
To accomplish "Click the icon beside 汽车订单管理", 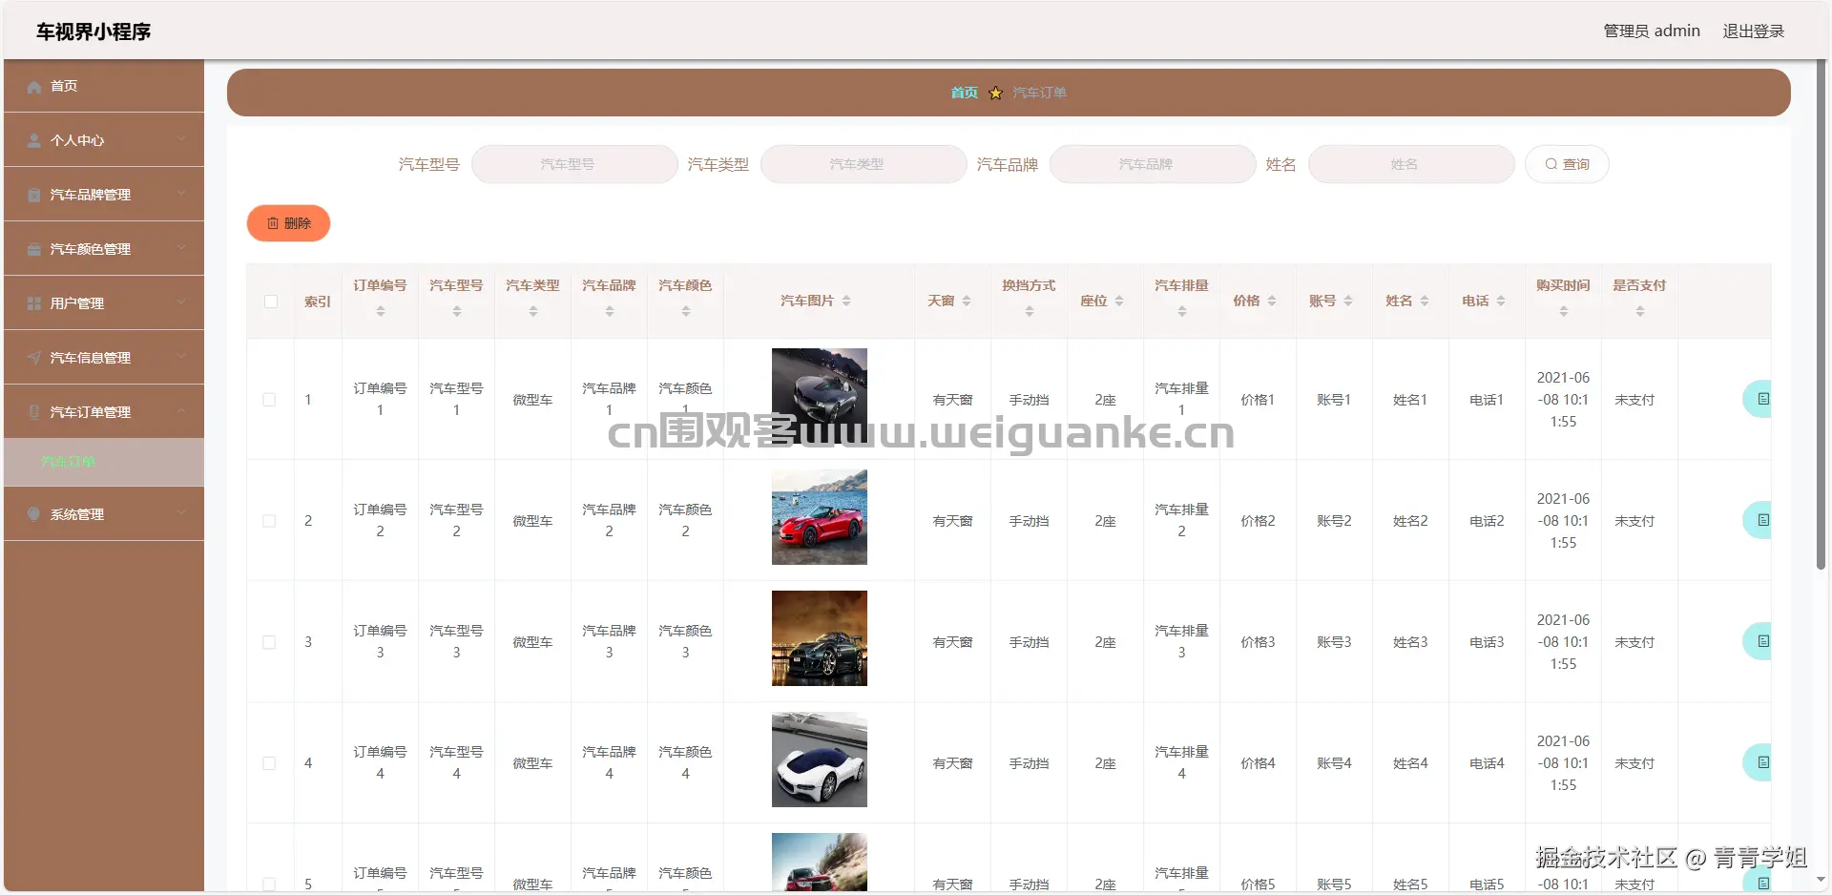I will (x=34, y=413).
